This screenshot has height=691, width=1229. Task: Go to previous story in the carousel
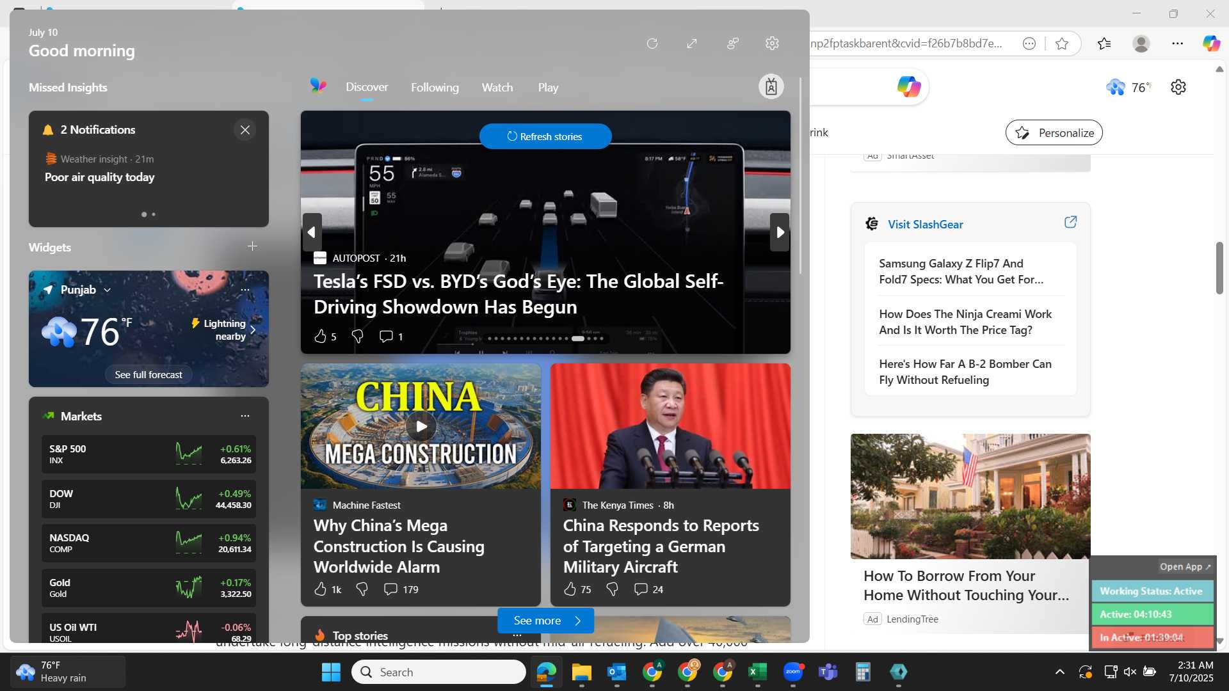coord(312,232)
